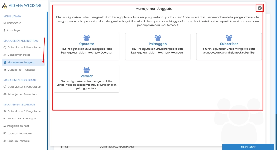
Task: View Laporan Keuangan report
Action: coord(19,134)
